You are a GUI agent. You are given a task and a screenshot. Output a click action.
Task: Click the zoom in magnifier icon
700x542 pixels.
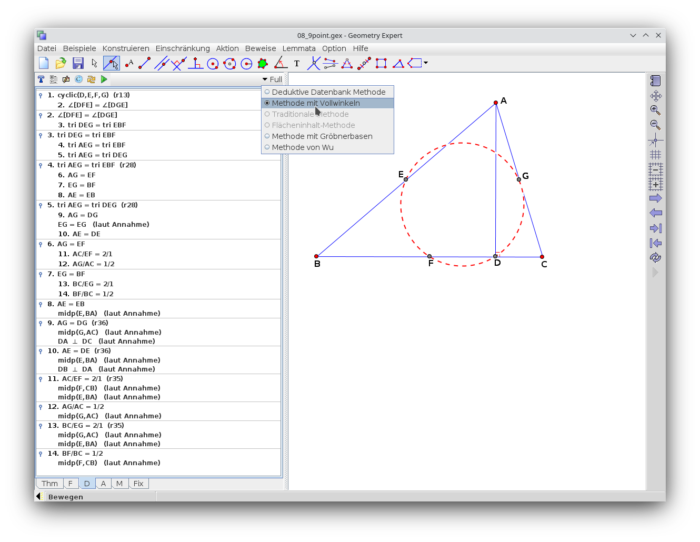pos(655,110)
